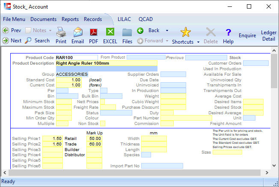Click the Shortcuts star icon
Viewport: 279px width, 187px height.
click(x=186, y=32)
